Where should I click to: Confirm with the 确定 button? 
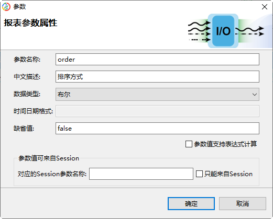(191, 203)
